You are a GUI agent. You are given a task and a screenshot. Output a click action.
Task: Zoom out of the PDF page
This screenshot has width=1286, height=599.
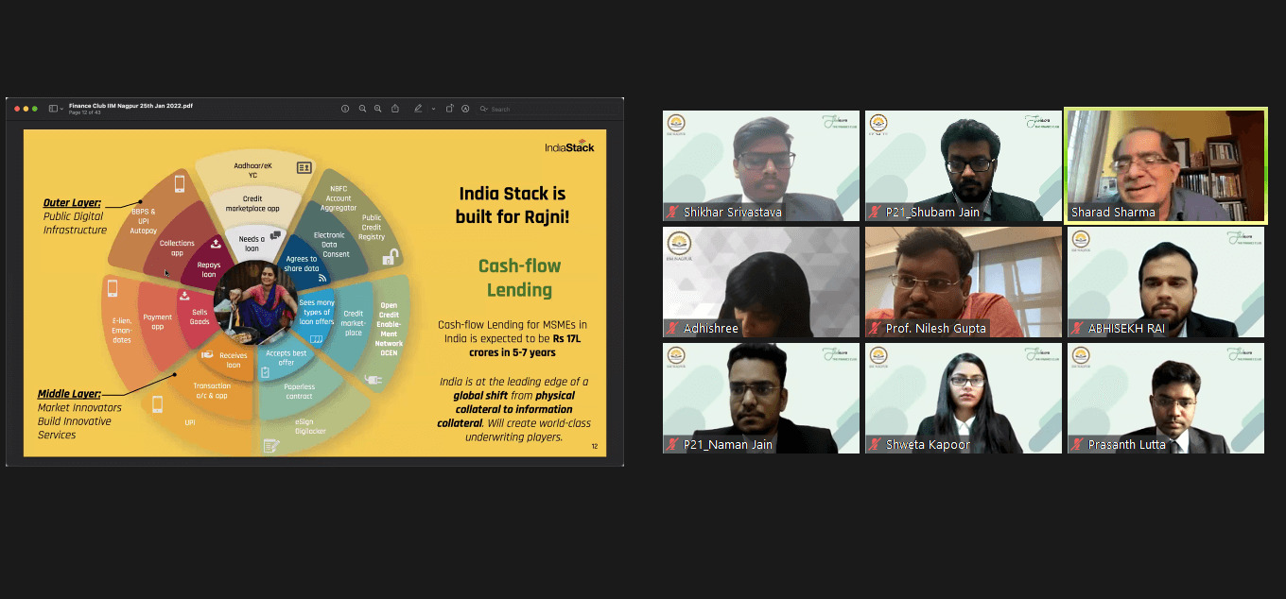click(362, 109)
